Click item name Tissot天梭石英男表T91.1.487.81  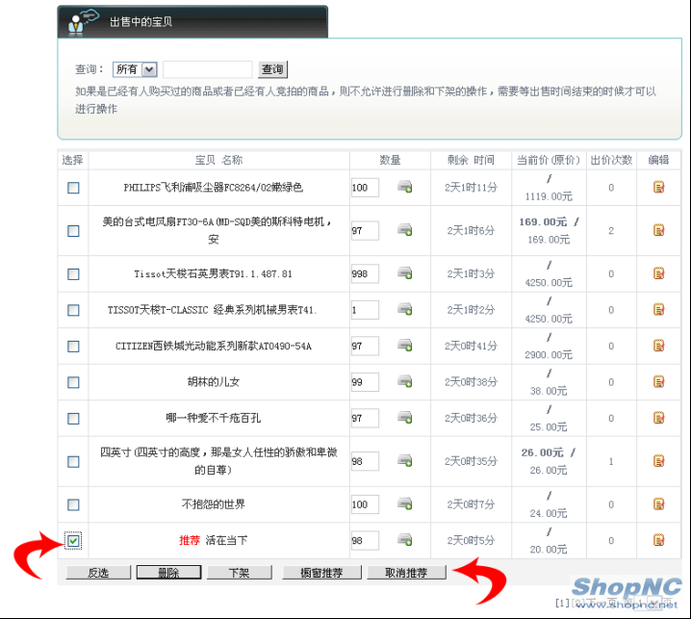214,273
